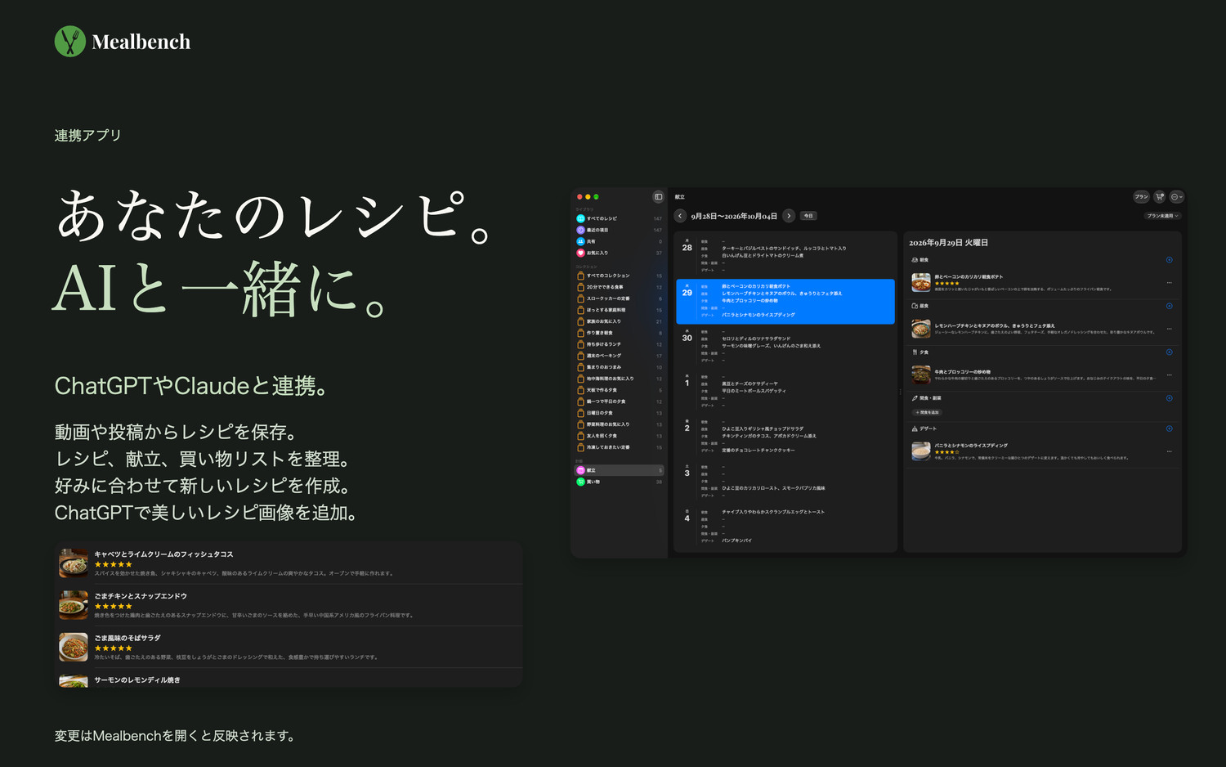Open 共有 via its blue people icon
1226x767 pixels.
[x=580, y=241]
